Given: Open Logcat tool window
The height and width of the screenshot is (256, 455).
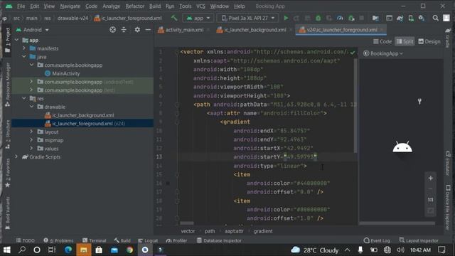Looking at the screenshot, I should [148, 240].
